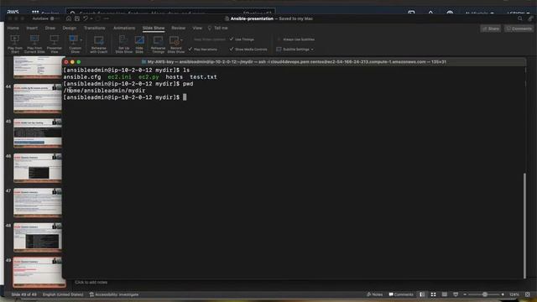Click the terminal command prompt cursor
The height and width of the screenshot is (302, 537).
click(x=185, y=97)
